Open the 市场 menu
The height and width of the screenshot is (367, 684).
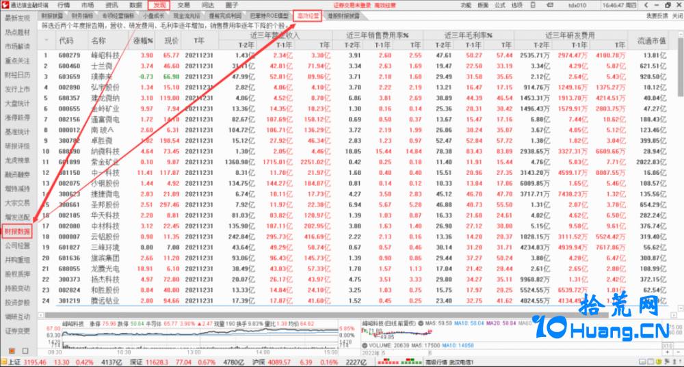pyautogui.click(x=88, y=5)
